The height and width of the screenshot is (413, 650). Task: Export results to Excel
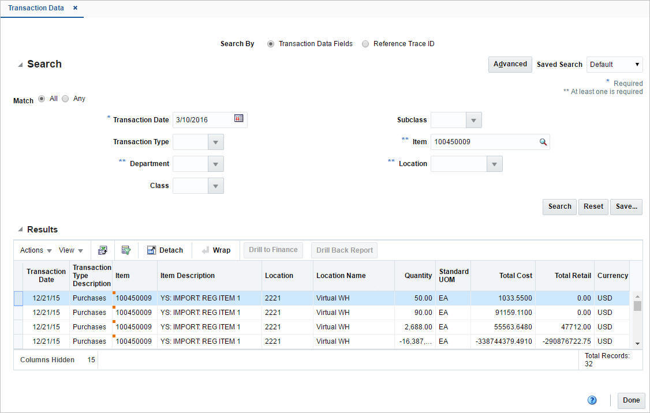pos(102,250)
